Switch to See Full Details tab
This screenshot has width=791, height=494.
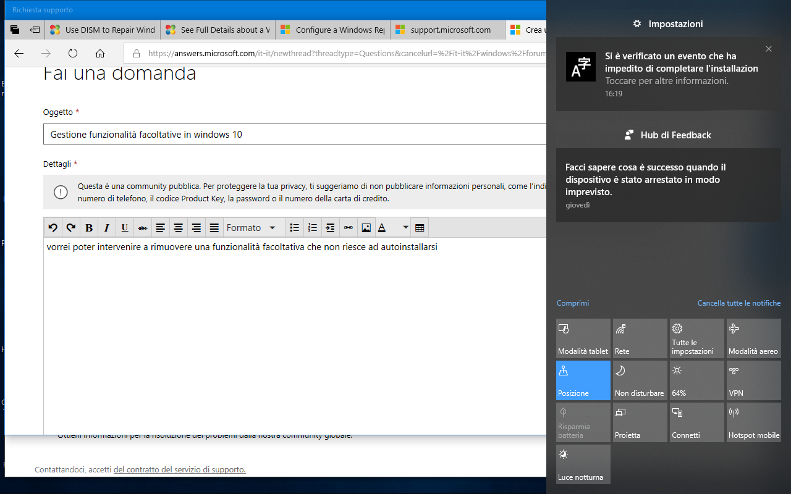click(218, 30)
